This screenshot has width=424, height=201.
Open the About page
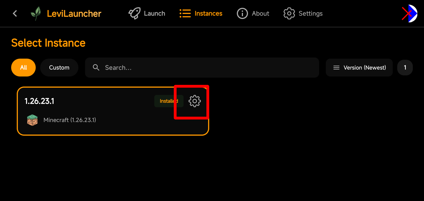[x=253, y=13]
